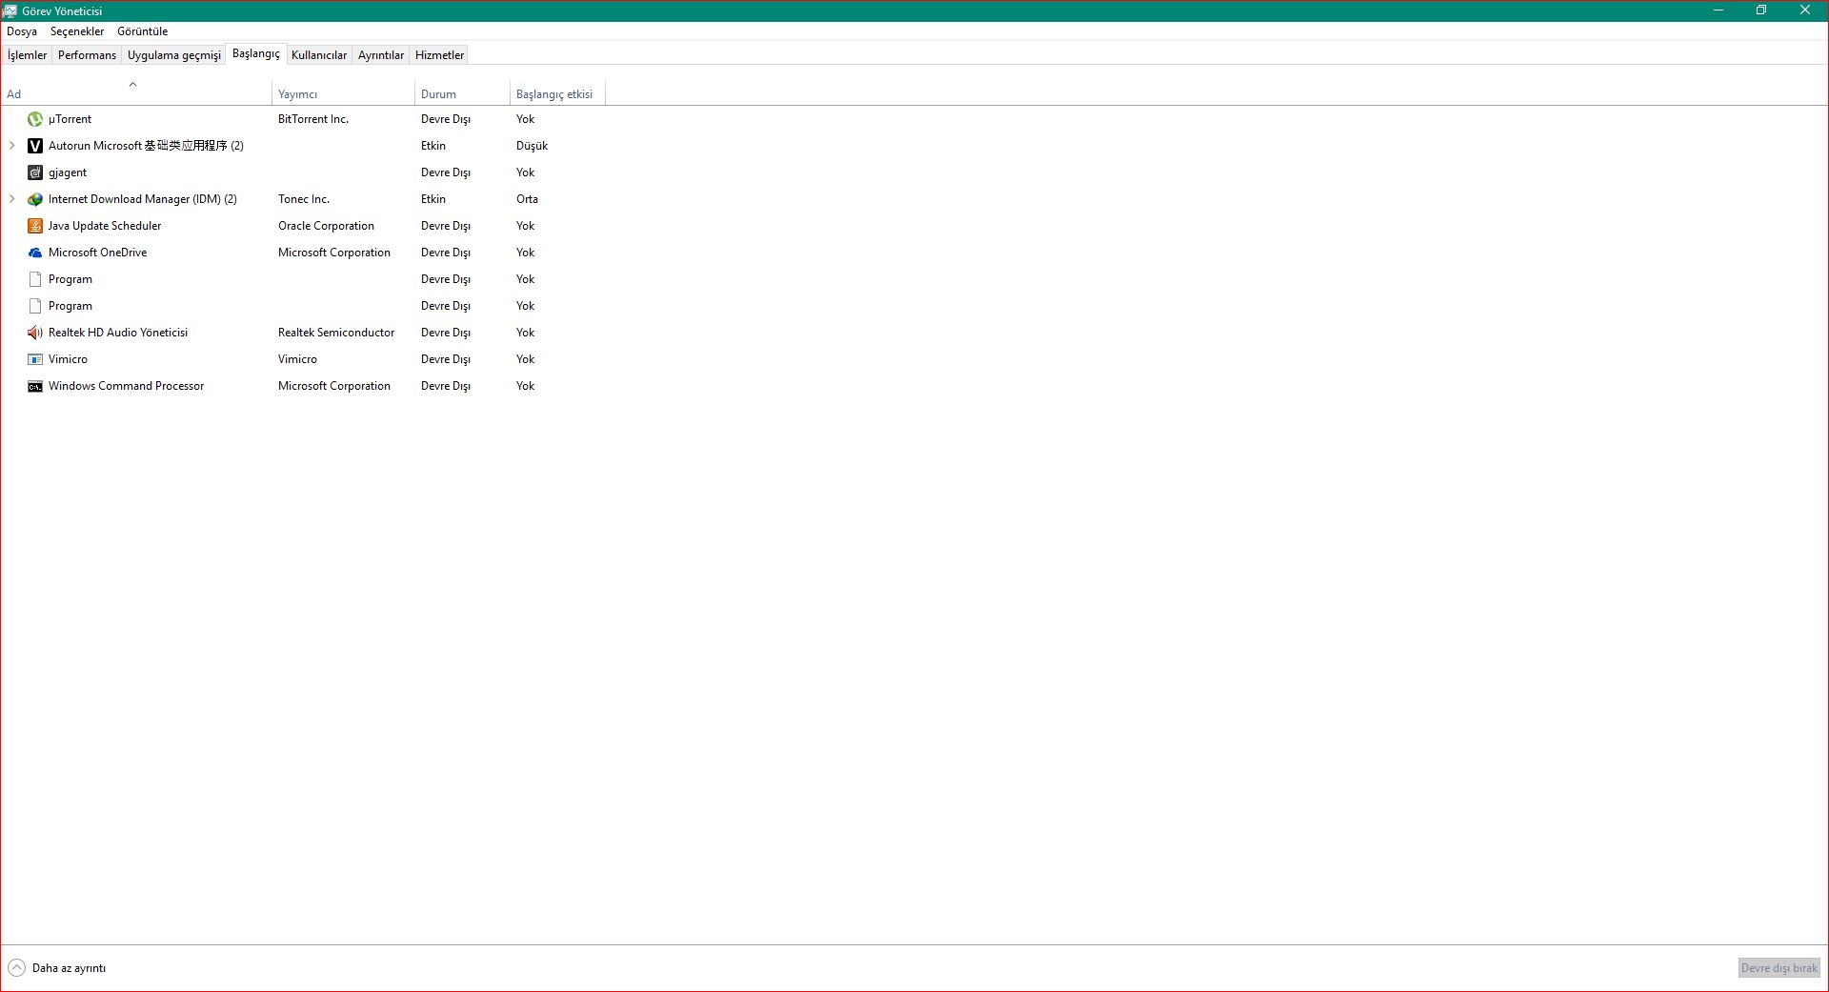
Task: Select the Internet Download Manager (IDM) name
Action: coord(143,199)
